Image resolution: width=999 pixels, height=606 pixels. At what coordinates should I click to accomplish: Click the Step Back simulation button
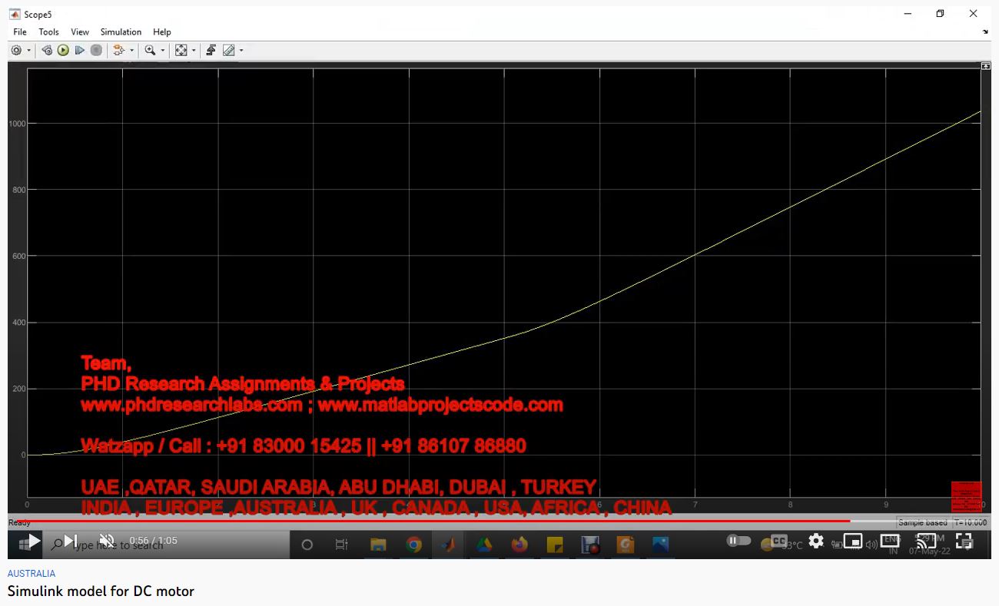(48, 50)
